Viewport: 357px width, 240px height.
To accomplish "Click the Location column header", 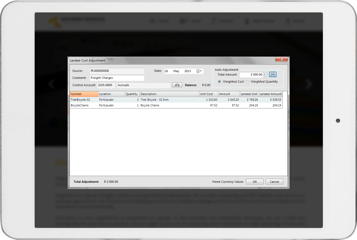I will tap(111, 94).
